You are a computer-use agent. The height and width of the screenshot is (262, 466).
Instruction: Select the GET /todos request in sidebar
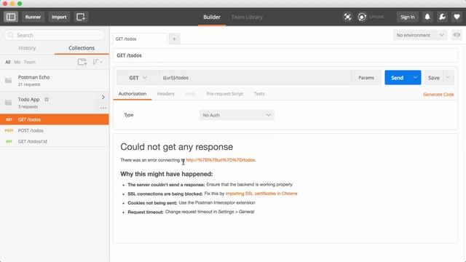tap(55, 119)
